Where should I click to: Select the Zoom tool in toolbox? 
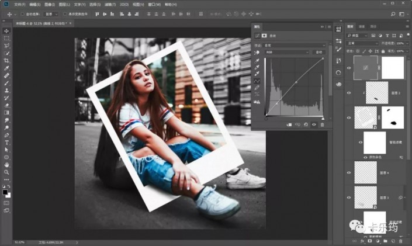pos(6,172)
